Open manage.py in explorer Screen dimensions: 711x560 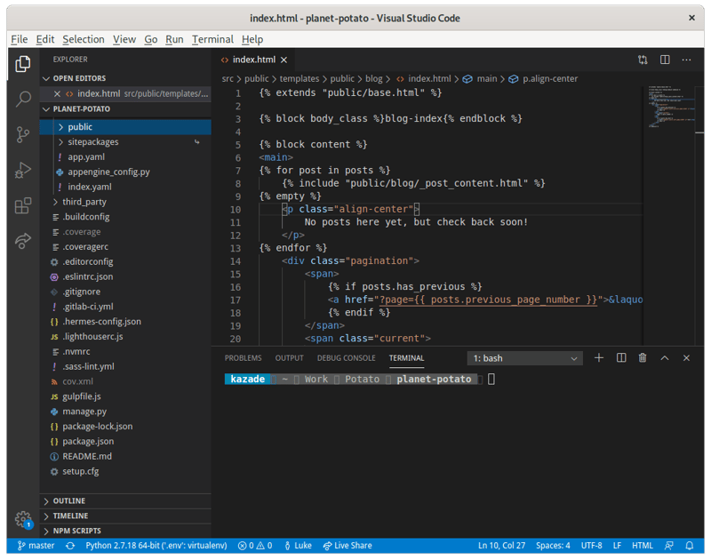[x=125, y=412]
